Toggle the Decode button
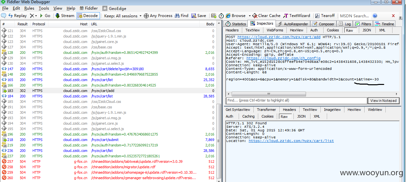The height and width of the screenshot is (182, 406). pos(88,16)
